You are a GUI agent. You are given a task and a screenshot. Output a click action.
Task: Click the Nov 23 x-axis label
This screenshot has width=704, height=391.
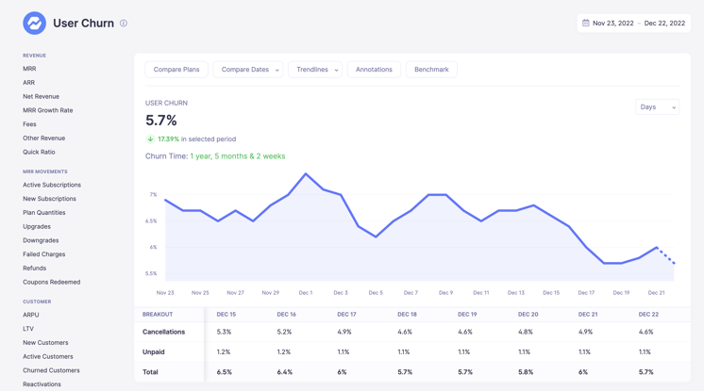tap(165, 293)
